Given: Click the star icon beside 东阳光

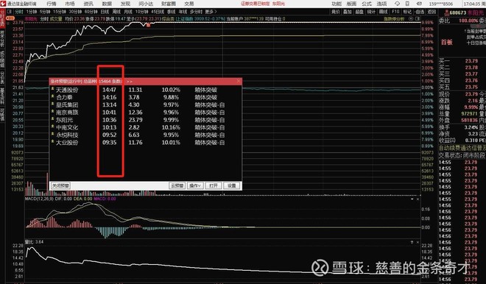Looking at the screenshot, I should pyautogui.click(x=53, y=118).
